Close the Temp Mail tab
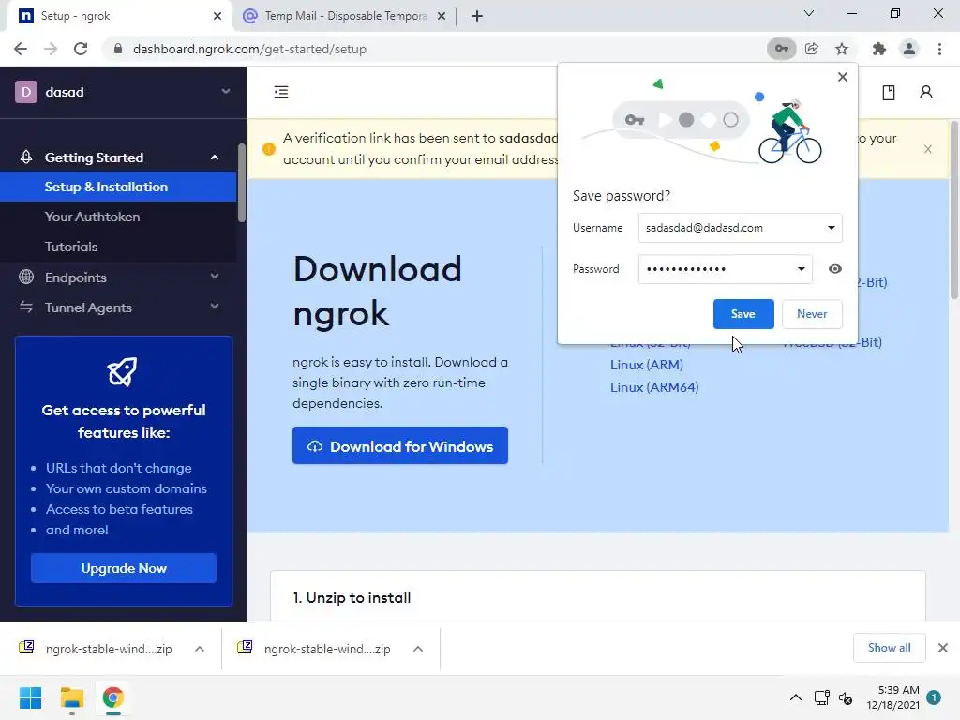The image size is (960, 720). (x=442, y=16)
